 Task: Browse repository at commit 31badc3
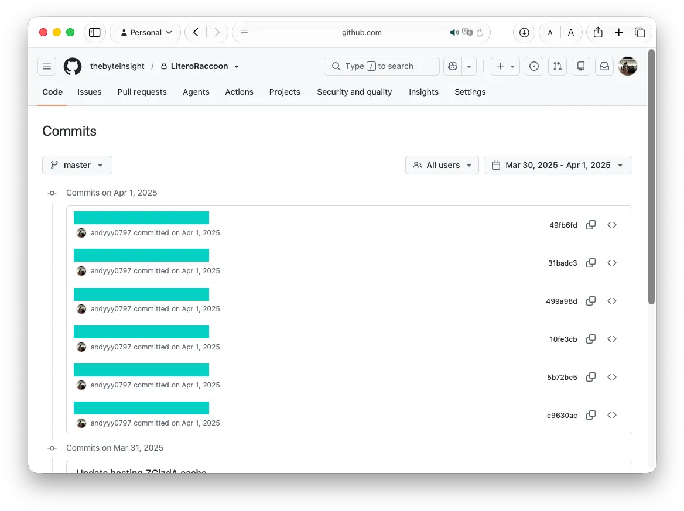coord(611,263)
